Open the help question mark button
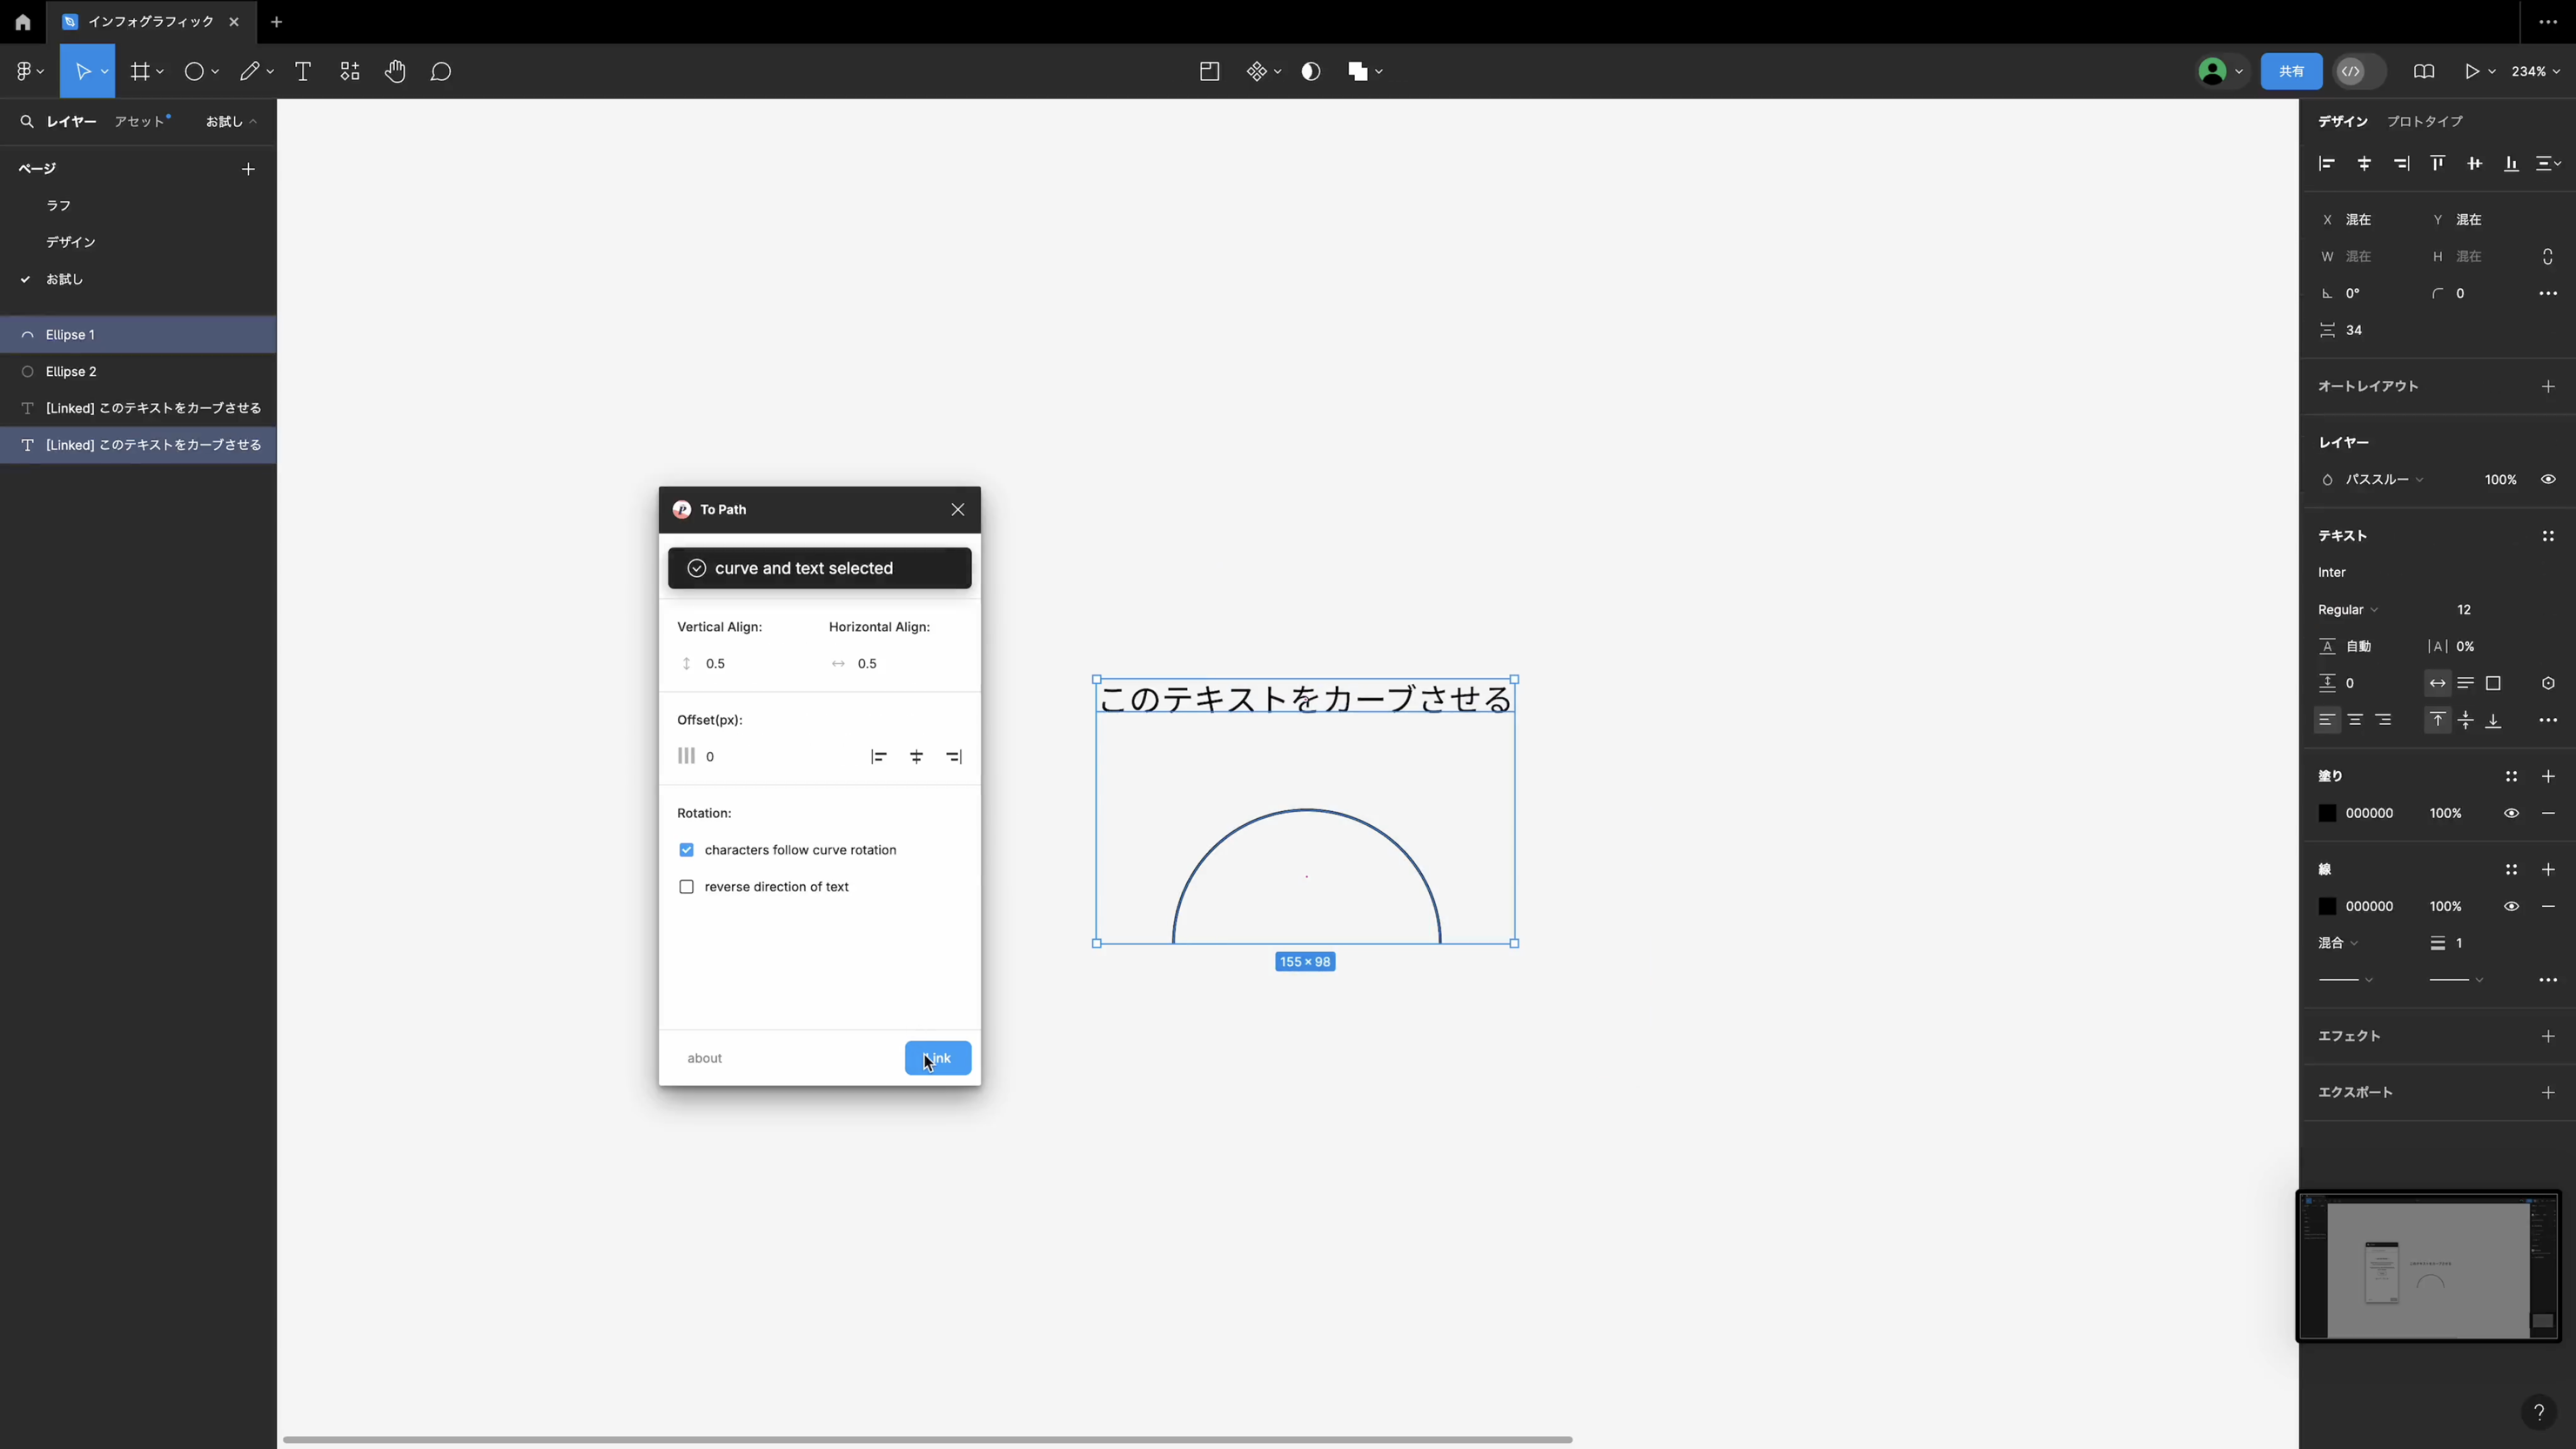 [2538, 1412]
